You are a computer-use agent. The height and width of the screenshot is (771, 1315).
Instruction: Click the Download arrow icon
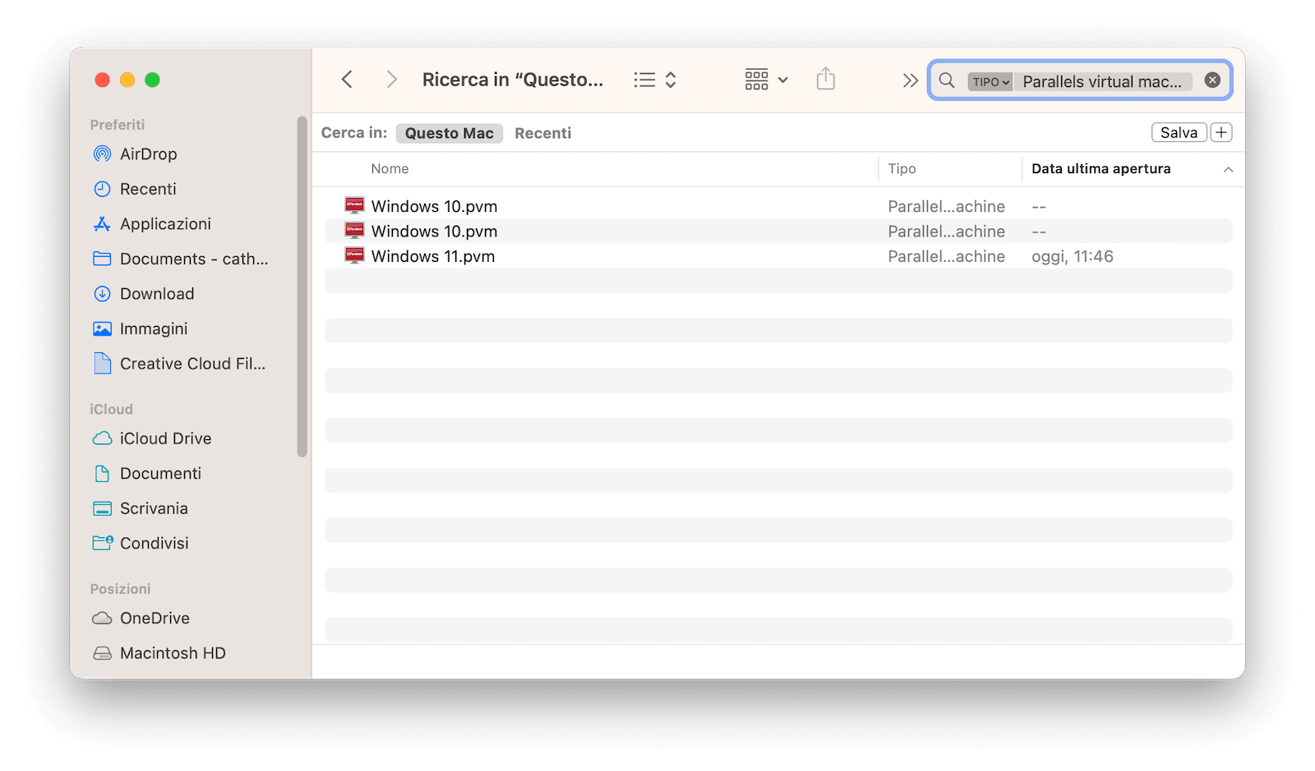tap(102, 294)
